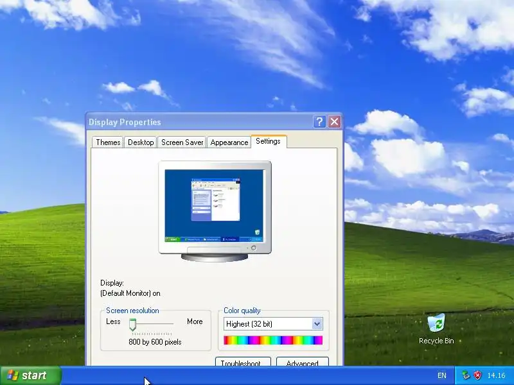Click the network connection tray icon
Image resolution: width=514 pixels, height=385 pixels.
click(x=466, y=375)
